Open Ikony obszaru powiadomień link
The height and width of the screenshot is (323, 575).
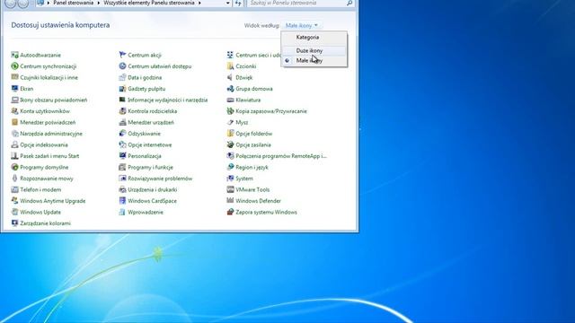coord(54,100)
